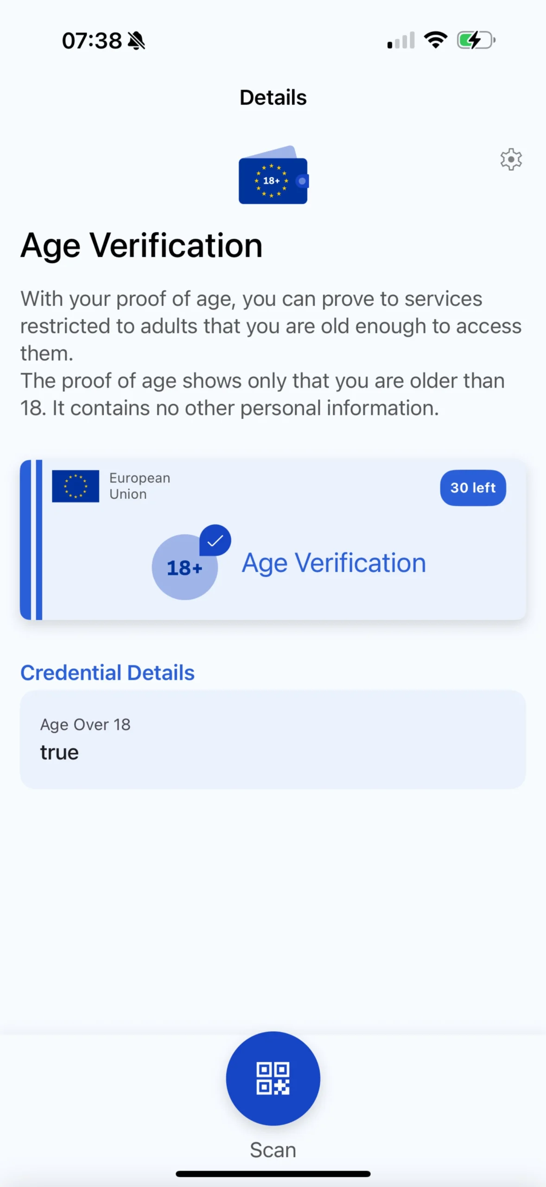Image resolution: width=546 pixels, height=1187 pixels.
Task: Tap the EU 18+ wallet icon
Action: (x=273, y=176)
